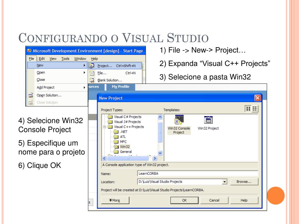The image size is (299, 224).
Task: Choose Open in the File menu
Action: click(x=57, y=72)
